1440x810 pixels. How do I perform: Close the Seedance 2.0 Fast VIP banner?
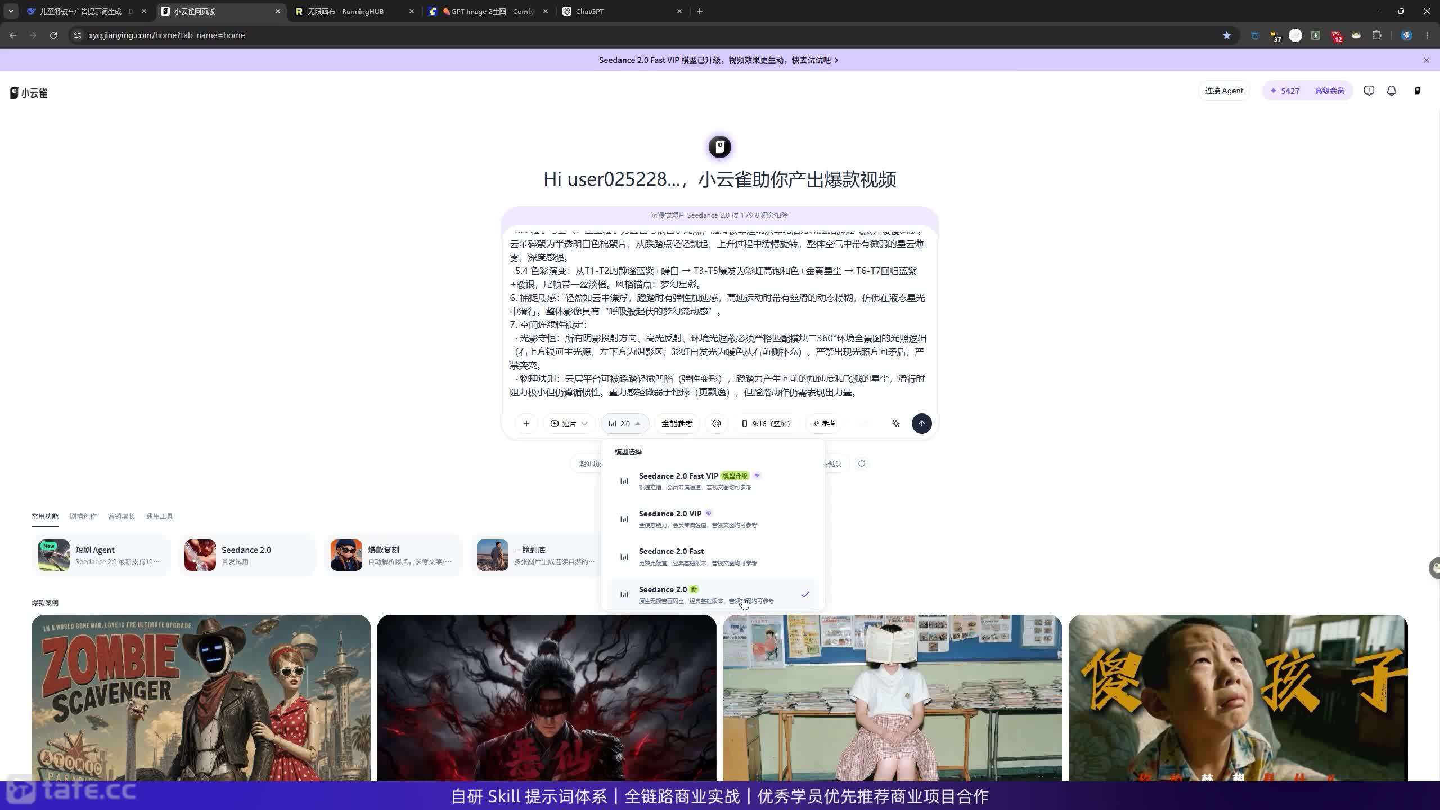1426,60
